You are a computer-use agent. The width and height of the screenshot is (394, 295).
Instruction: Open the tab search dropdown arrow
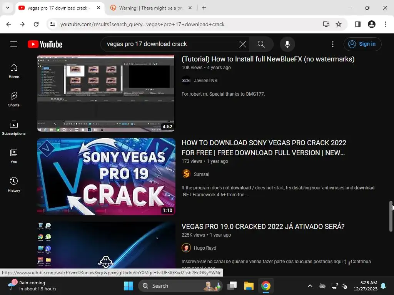coord(8,8)
